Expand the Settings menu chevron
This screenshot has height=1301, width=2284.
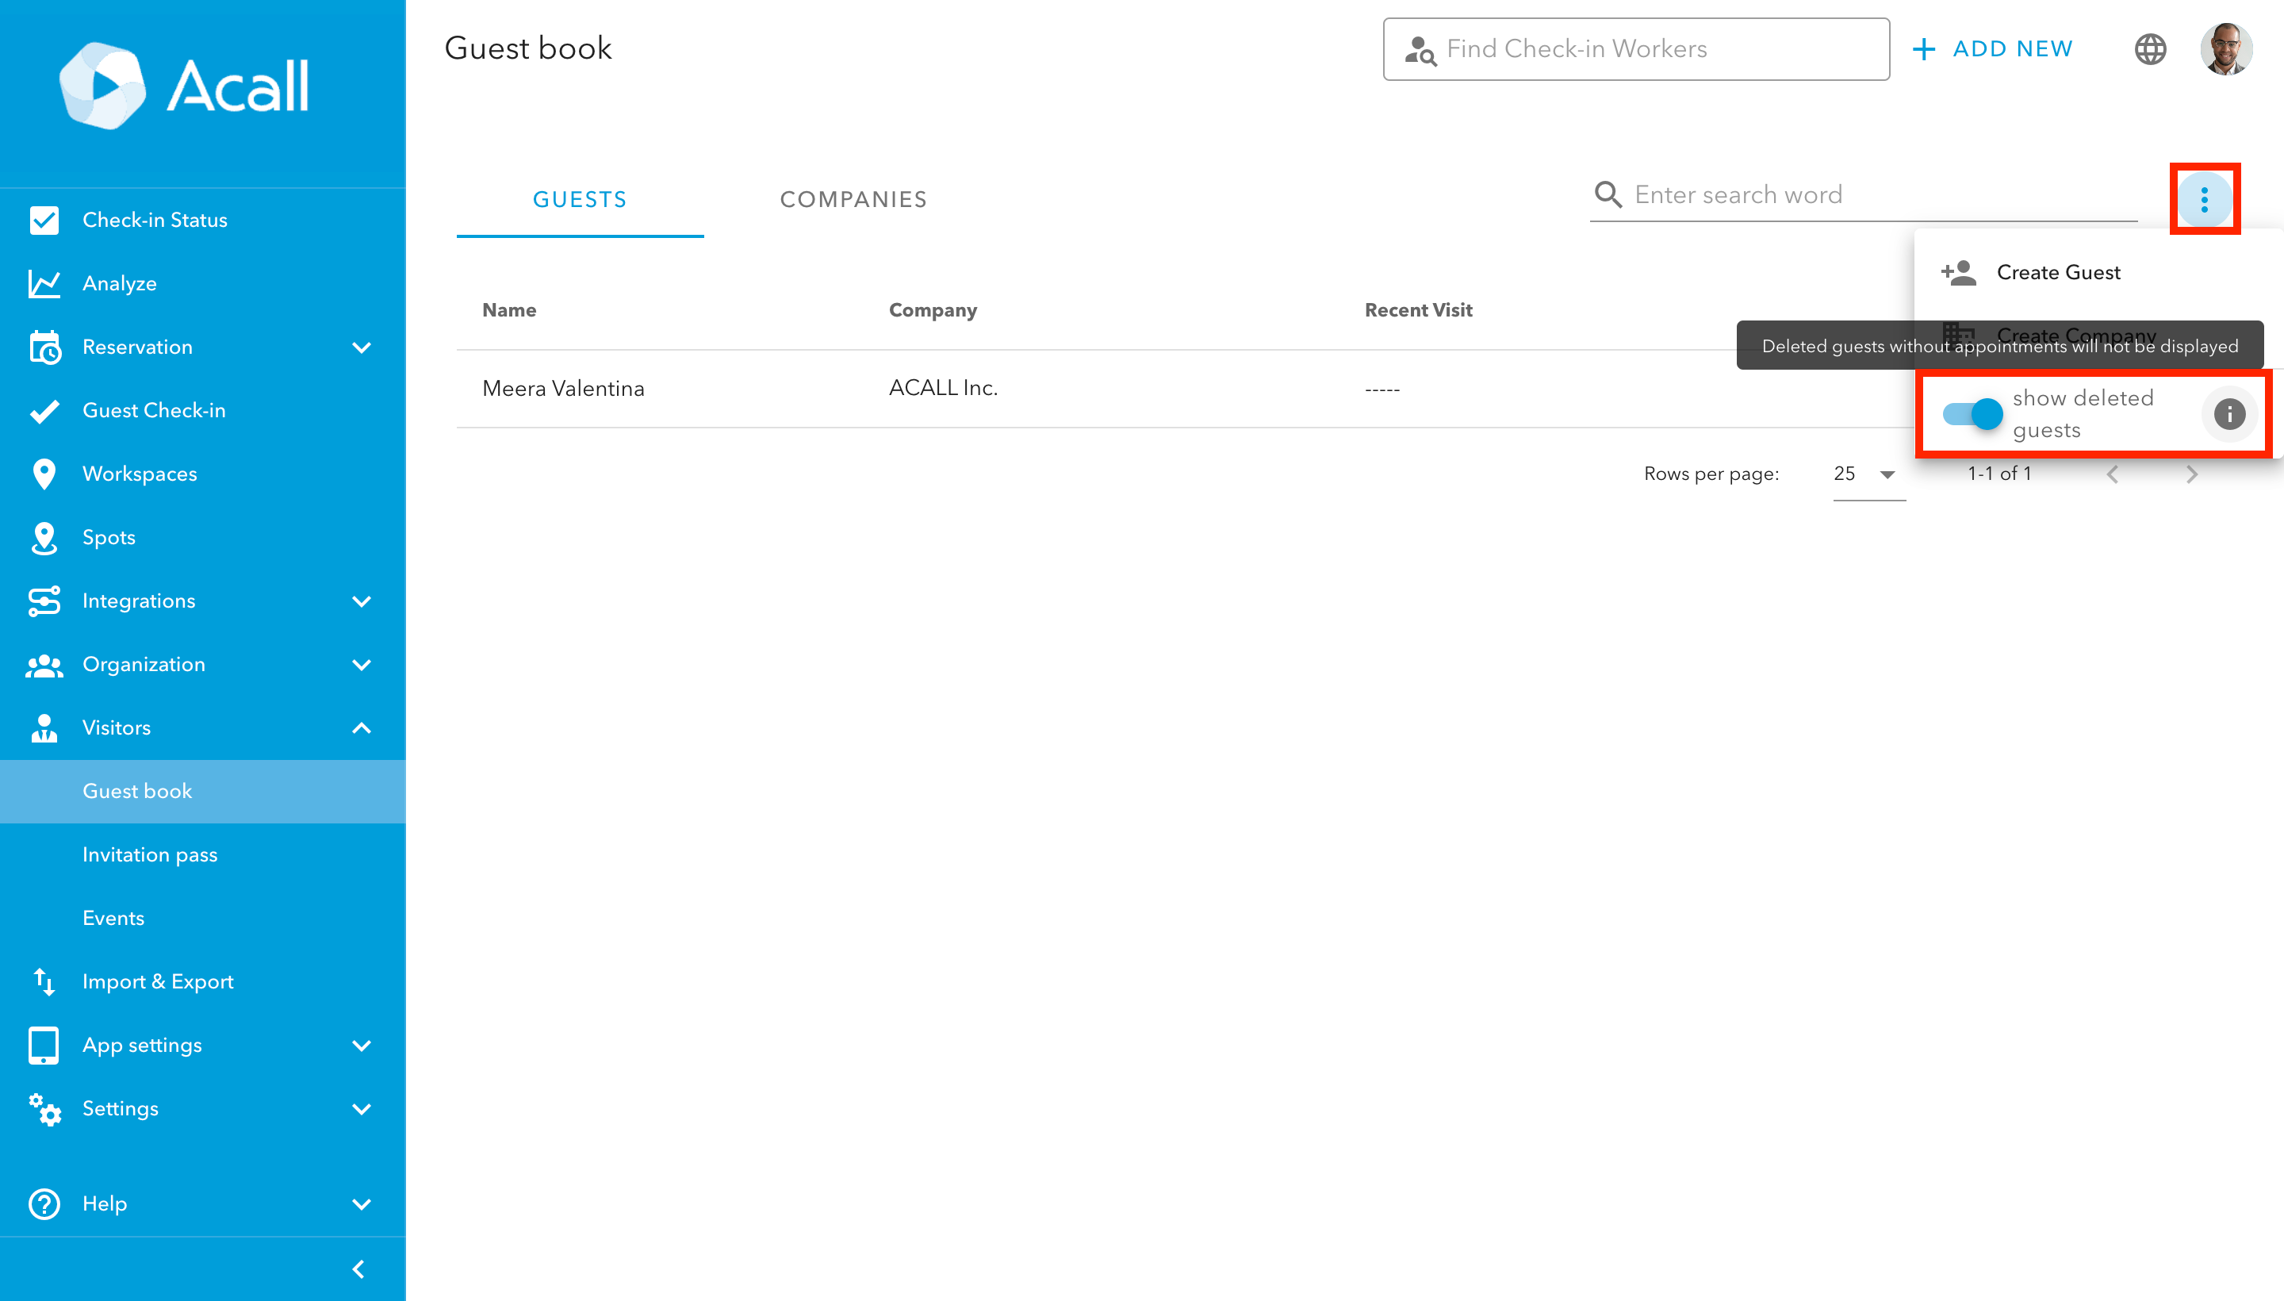pyautogui.click(x=361, y=1109)
